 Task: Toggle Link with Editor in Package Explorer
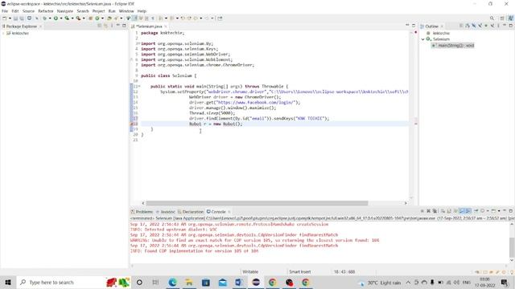click(x=105, y=26)
